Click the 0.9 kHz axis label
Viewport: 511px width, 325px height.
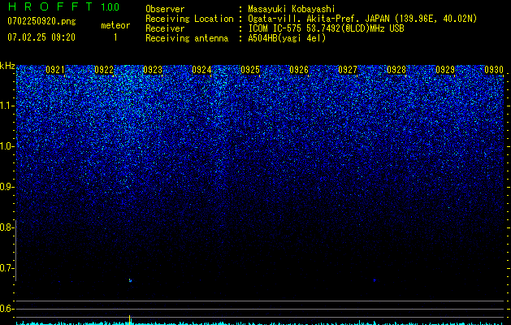click(x=6, y=187)
